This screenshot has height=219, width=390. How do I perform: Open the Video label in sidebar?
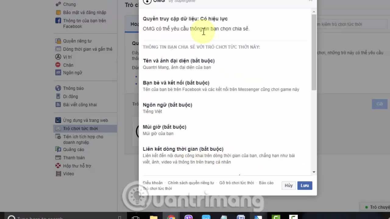click(x=69, y=174)
